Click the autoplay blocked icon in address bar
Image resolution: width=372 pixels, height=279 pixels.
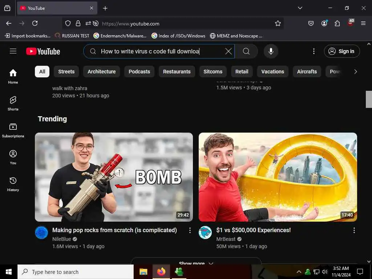96,23
